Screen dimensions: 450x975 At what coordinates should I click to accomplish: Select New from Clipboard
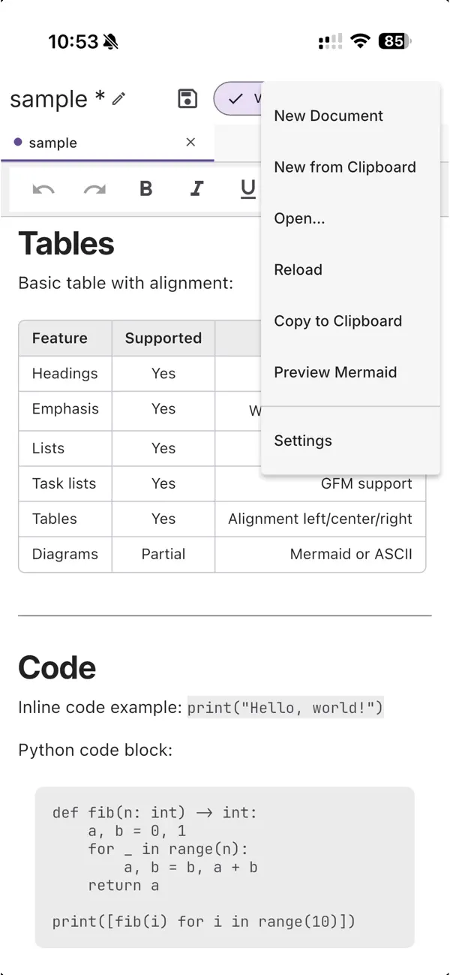point(345,167)
